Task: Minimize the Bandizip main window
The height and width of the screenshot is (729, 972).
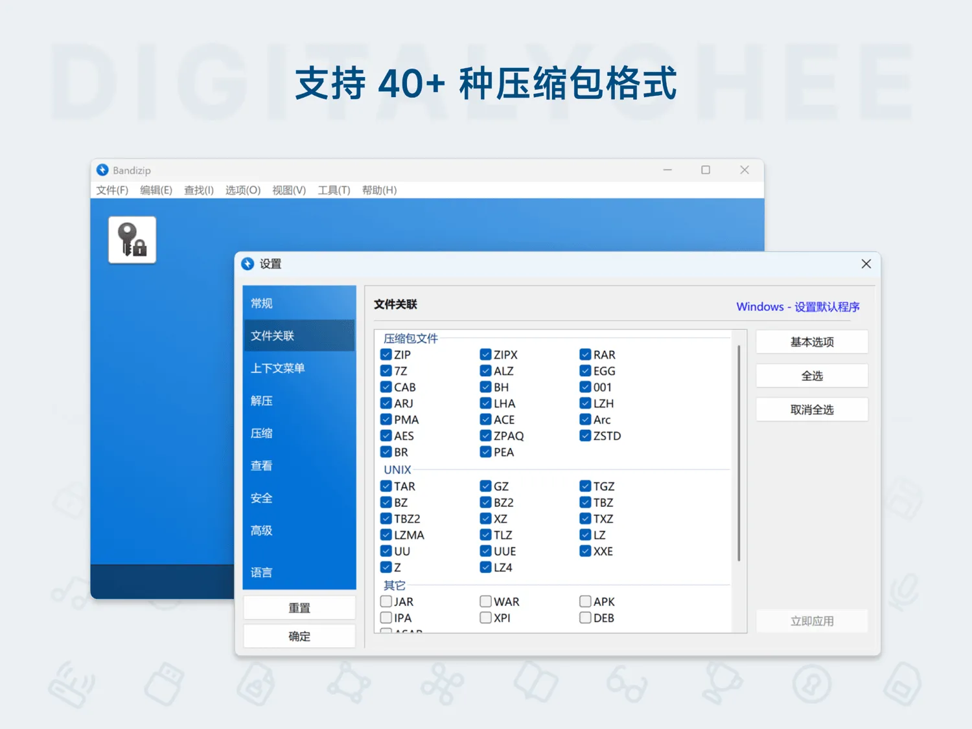Action: [x=667, y=170]
